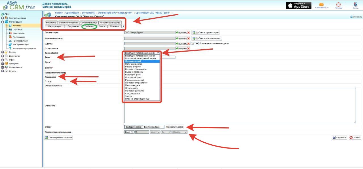This screenshot has width=363, height=169.
Task: Toggle the Да linked deals selector
Action: (x=195, y=44)
